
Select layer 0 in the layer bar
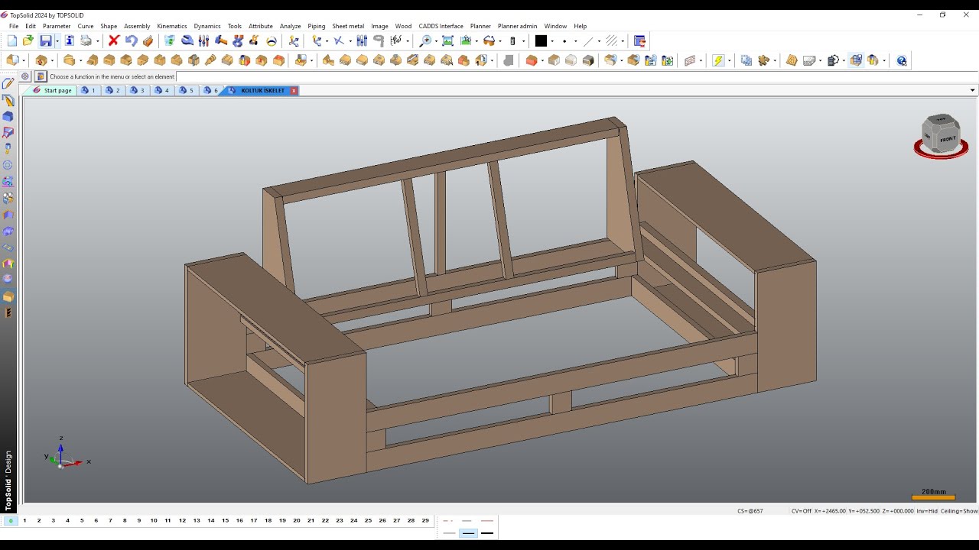pos(11,520)
